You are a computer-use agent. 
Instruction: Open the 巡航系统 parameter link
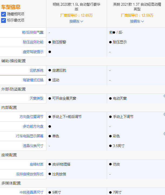pos(36,70)
